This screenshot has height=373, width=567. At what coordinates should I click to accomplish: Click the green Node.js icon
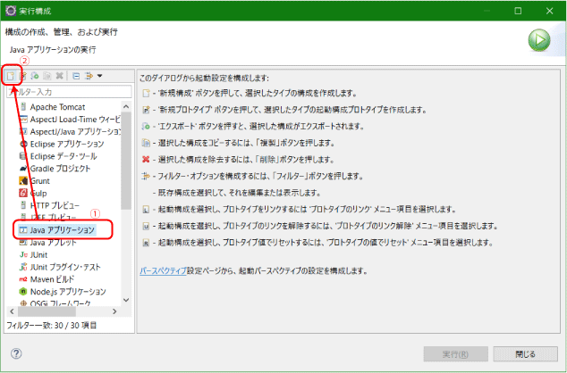[x=23, y=292]
